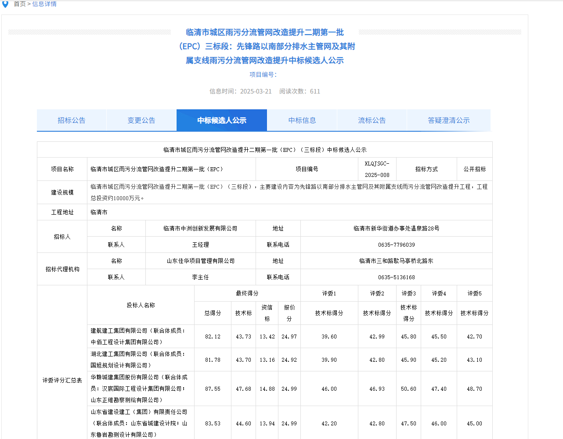Click the 总得分 column header
This screenshot has width=563, height=439.
click(213, 313)
